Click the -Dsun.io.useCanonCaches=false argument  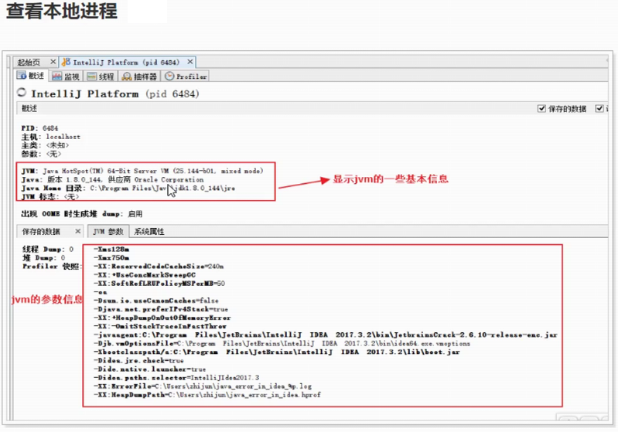pyautogui.click(x=156, y=301)
